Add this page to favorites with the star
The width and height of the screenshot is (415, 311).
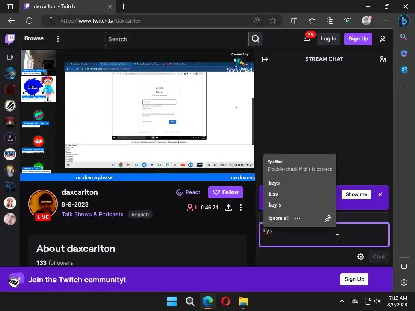(273, 21)
